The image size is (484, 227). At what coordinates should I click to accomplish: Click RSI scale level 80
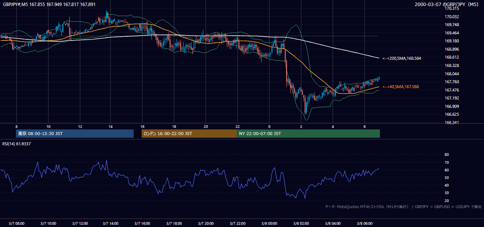pos(447,155)
